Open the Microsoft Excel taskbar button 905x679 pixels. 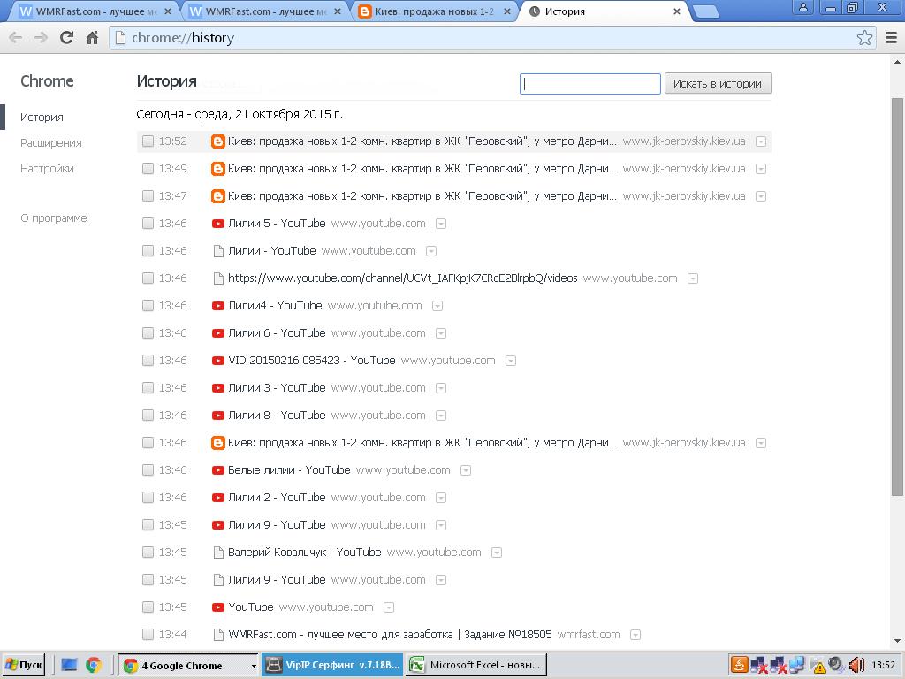475,665
